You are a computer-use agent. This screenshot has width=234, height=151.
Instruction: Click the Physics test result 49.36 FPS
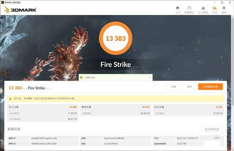(x=145, y=113)
